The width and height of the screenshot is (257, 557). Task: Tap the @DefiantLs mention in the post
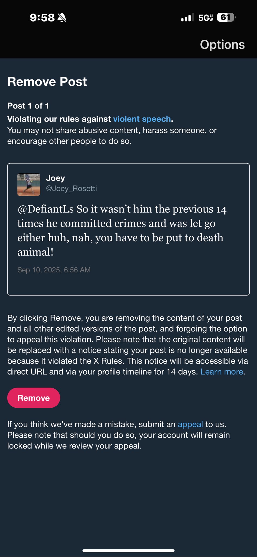click(x=46, y=209)
